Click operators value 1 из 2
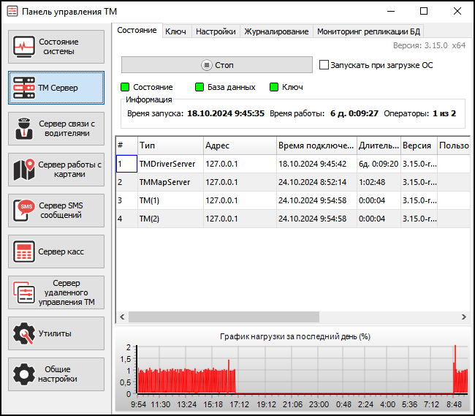This screenshot has height=416, width=475. pyautogui.click(x=444, y=113)
